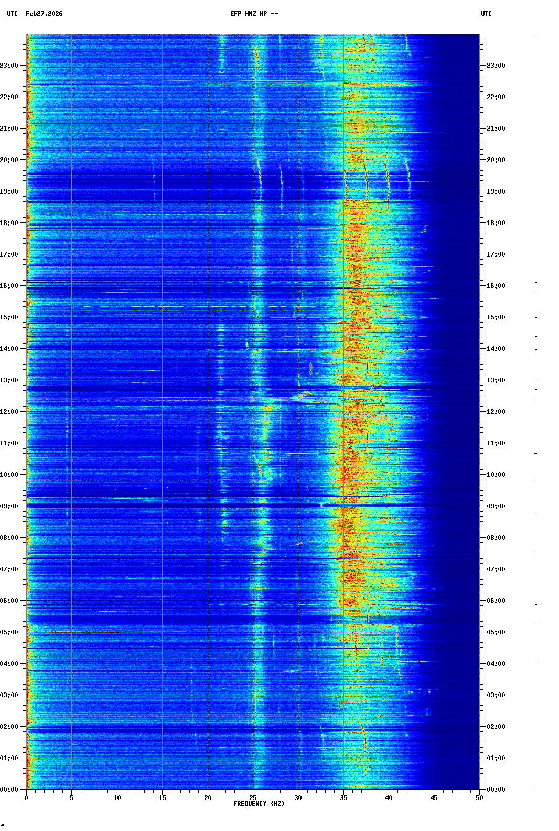Click the 0 Hz frequency tick label
Screen dimensions: 559x831
point(26,798)
